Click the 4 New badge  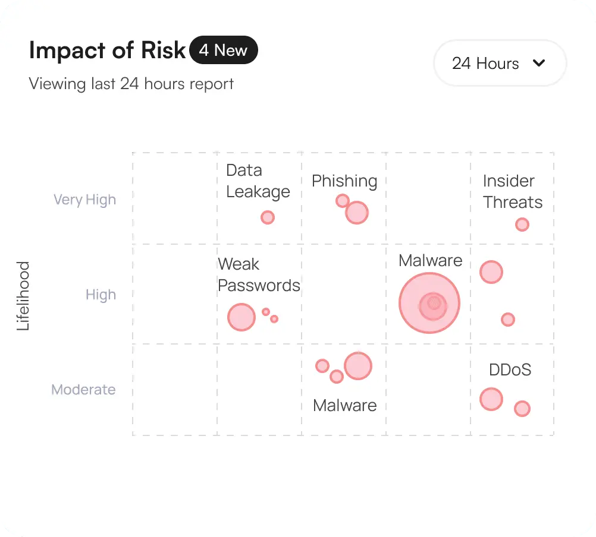(224, 50)
